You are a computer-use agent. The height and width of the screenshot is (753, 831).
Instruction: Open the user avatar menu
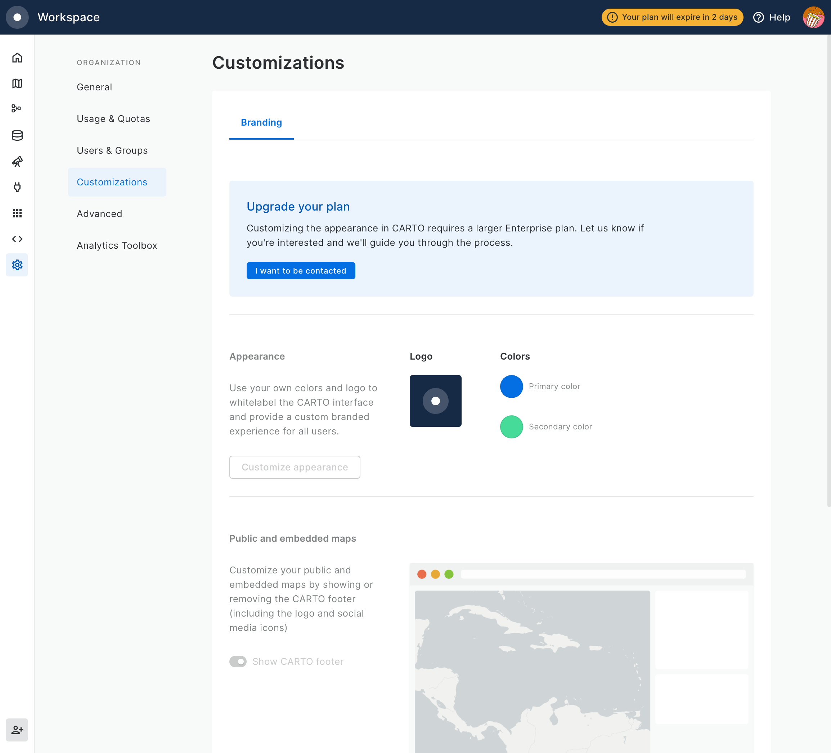(x=813, y=17)
